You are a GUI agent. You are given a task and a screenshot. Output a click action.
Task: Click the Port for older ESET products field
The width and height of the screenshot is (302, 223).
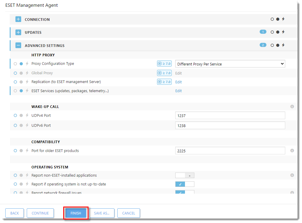(230, 151)
